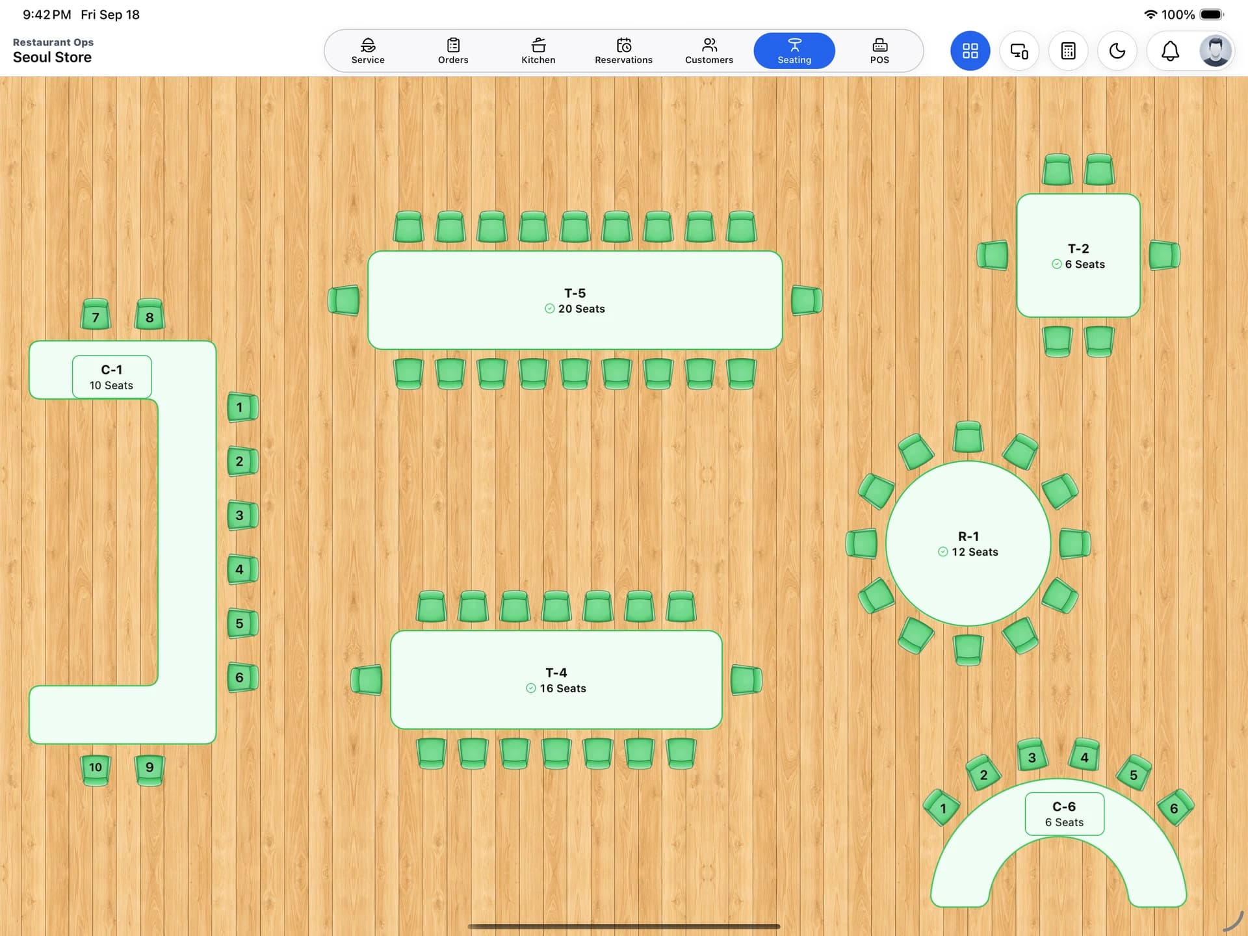Click the C-1 10 Seats label
The height and width of the screenshot is (936, 1248).
tap(112, 377)
